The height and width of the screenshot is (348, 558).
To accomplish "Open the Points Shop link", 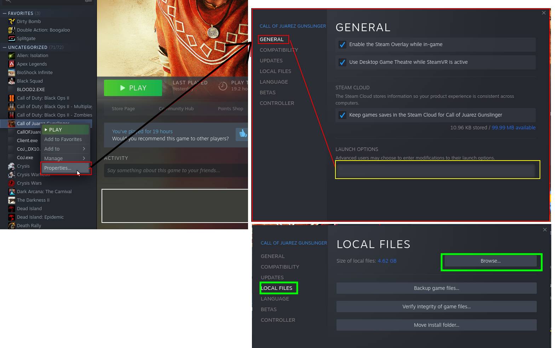I will [x=230, y=109].
